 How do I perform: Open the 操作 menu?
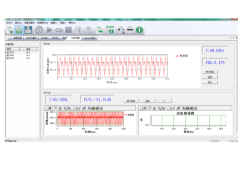tap(18, 23)
